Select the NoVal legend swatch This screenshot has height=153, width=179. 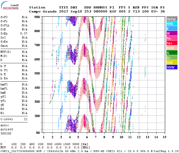click(172, 19)
